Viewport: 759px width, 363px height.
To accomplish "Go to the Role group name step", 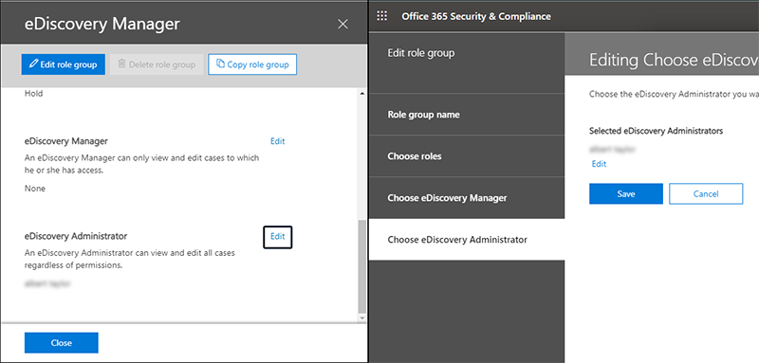I will click(x=467, y=115).
